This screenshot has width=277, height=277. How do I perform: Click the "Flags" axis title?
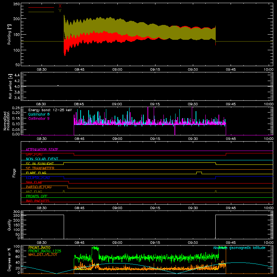[x=14, y=173]
